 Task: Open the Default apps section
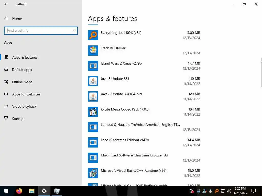[41, 70]
